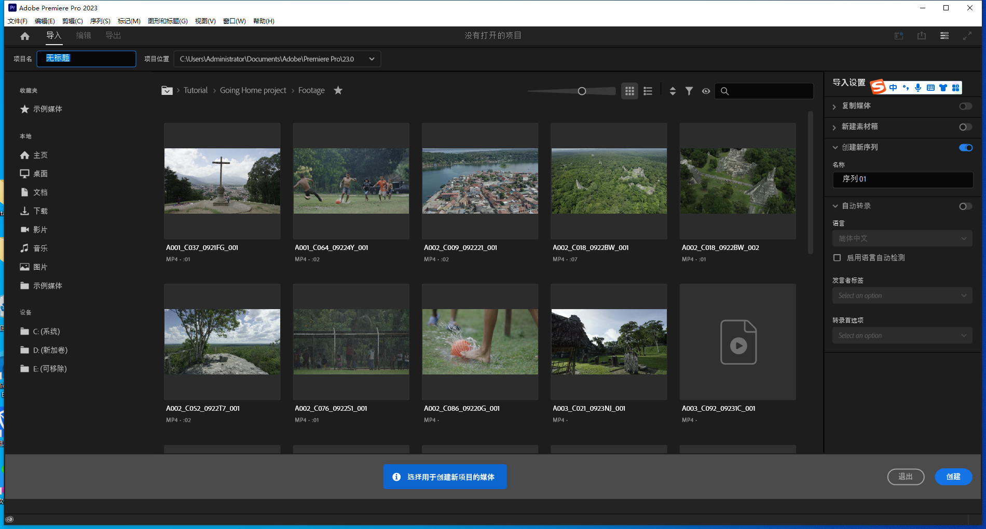
Task: Expand the workspace fullscreen arrows icon
Action: (x=967, y=35)
